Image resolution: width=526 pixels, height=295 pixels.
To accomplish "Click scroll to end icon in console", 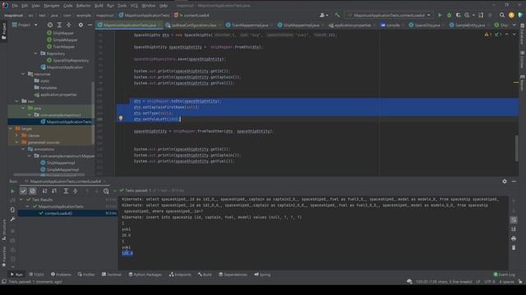I will point(514,229).
